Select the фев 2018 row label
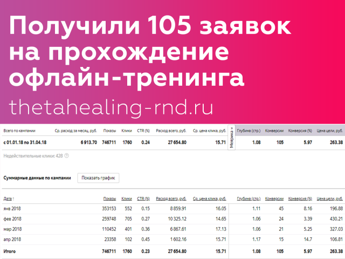This screenshot has width=345, height=259. pos(12,219)
